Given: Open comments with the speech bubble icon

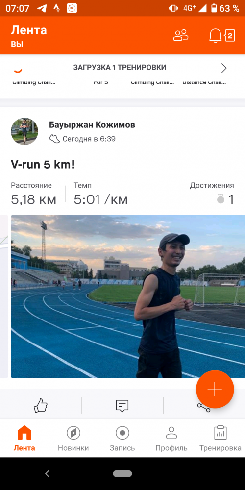Looking at the screenshot, I should (122, 406).
